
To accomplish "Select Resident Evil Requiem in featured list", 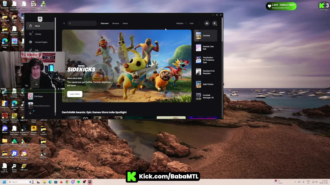I will coord(206,72).
